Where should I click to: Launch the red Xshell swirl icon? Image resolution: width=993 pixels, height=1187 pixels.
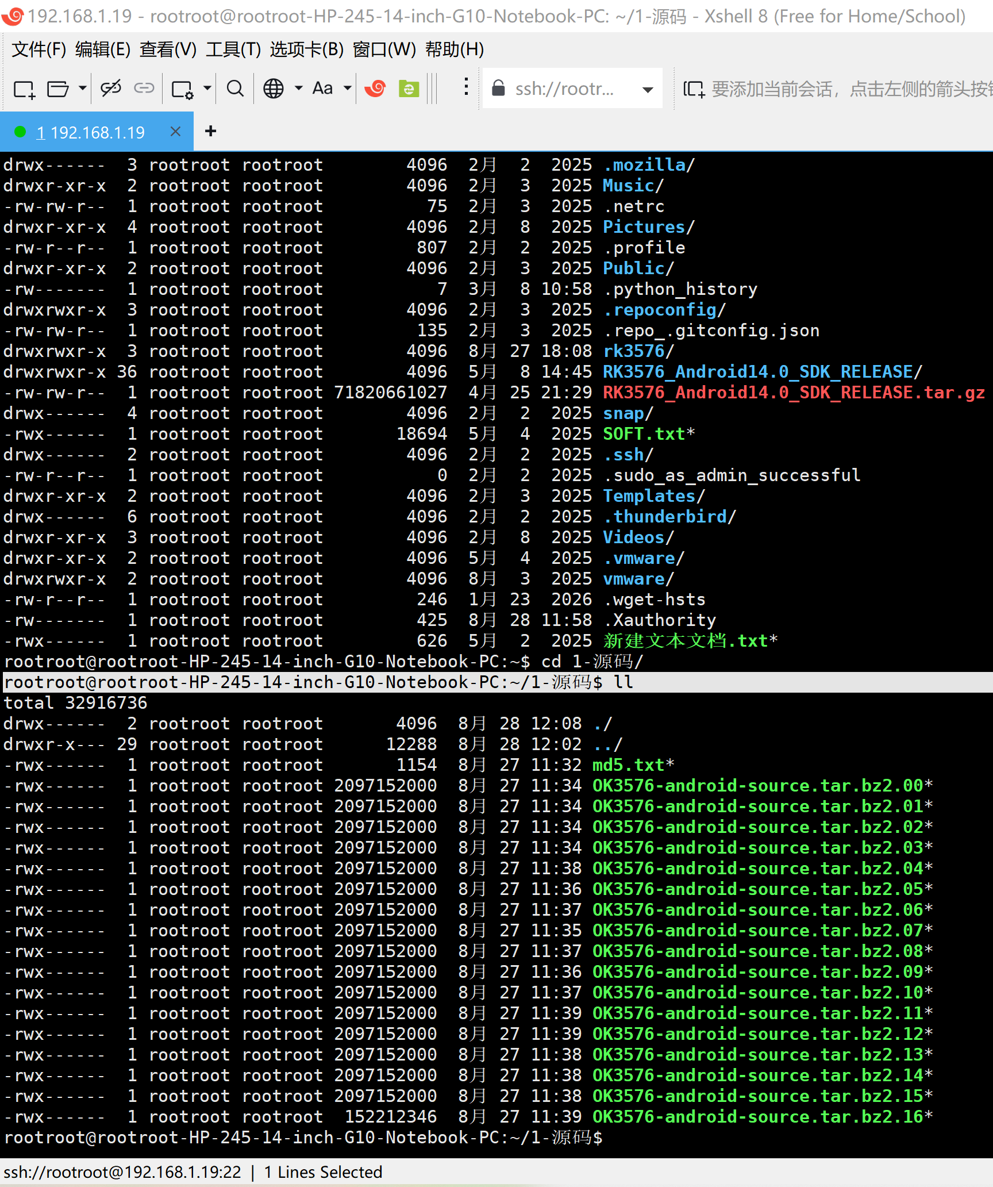coord(375,89)
